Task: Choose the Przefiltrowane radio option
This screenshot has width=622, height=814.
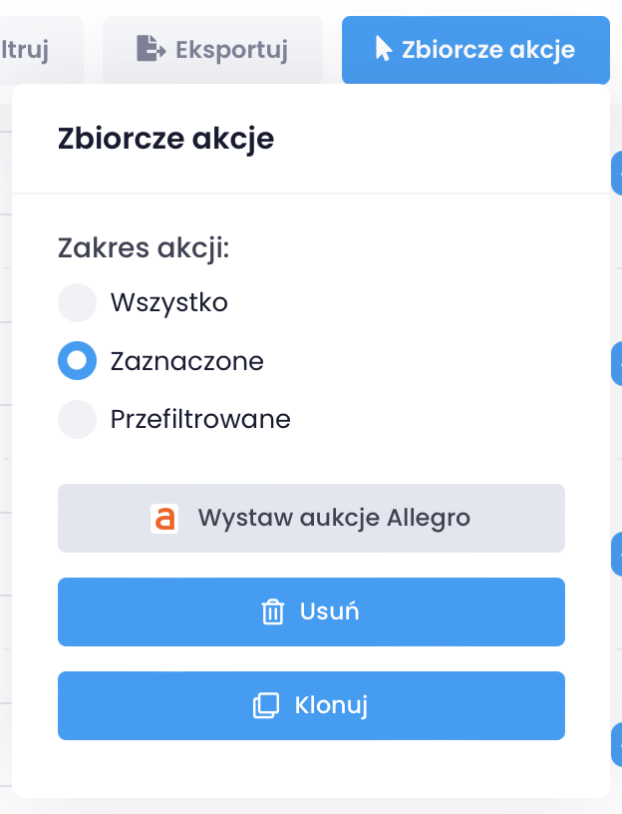Action: tap(78, 420)
